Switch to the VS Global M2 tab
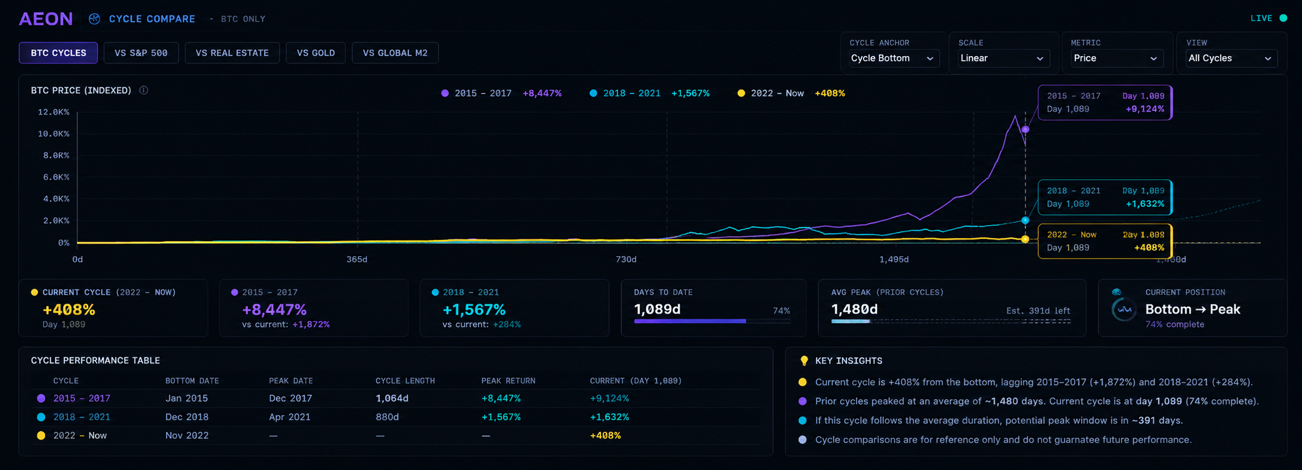The width and height of the screenshot is (1302, 470). click(395, 53)
